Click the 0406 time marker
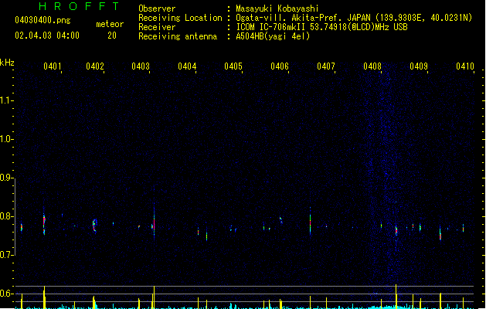The image size is (486, 309). [x=280, y=66]
